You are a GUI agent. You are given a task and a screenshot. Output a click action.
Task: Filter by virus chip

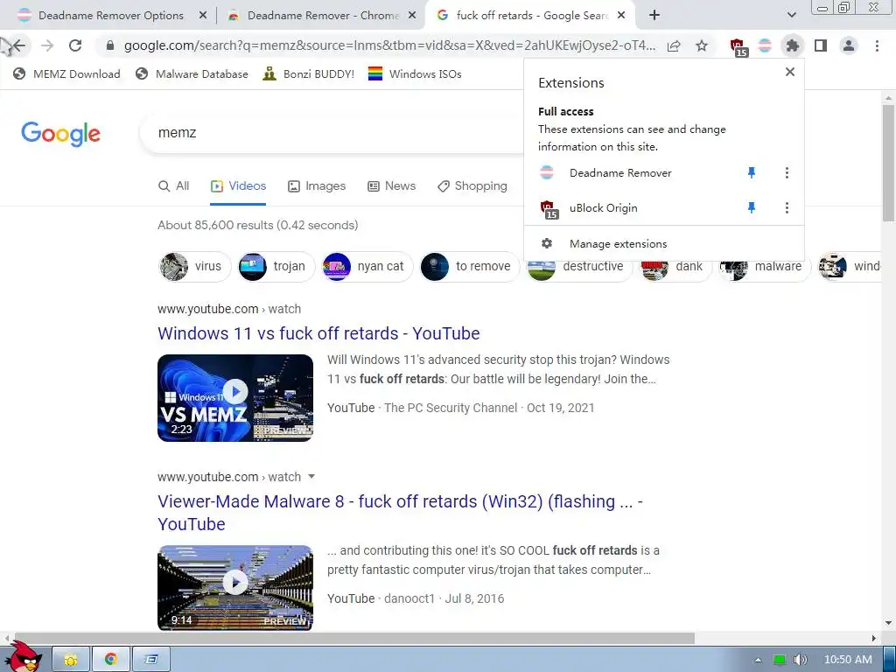click(194, 266)
